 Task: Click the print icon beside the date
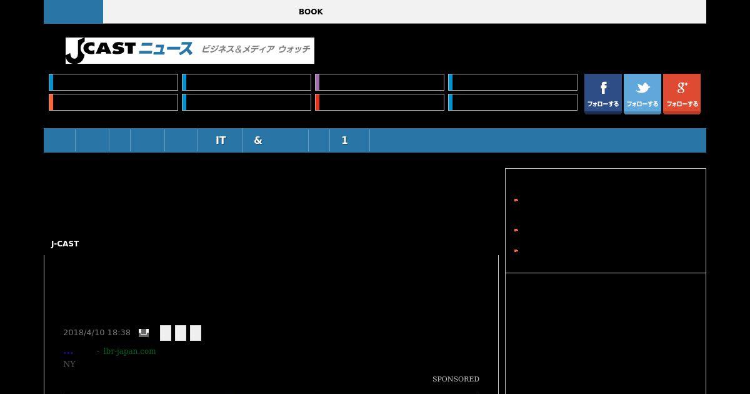pos(144,333)
